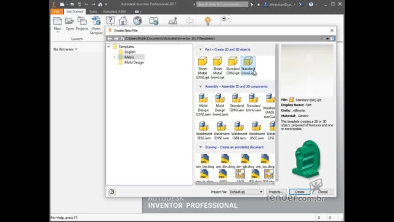
Task: Select Weldment (BSI).iam template
Action: (204, 131)
